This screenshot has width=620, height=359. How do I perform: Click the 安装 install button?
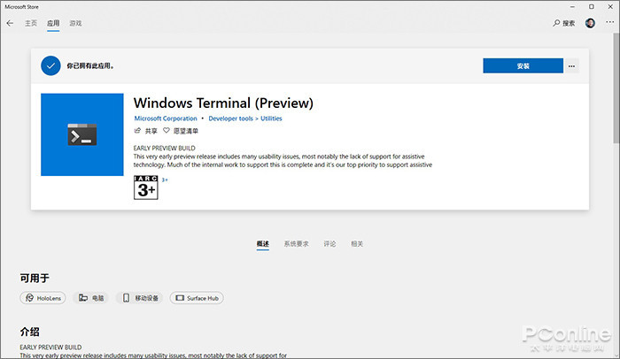pos(523,66)
